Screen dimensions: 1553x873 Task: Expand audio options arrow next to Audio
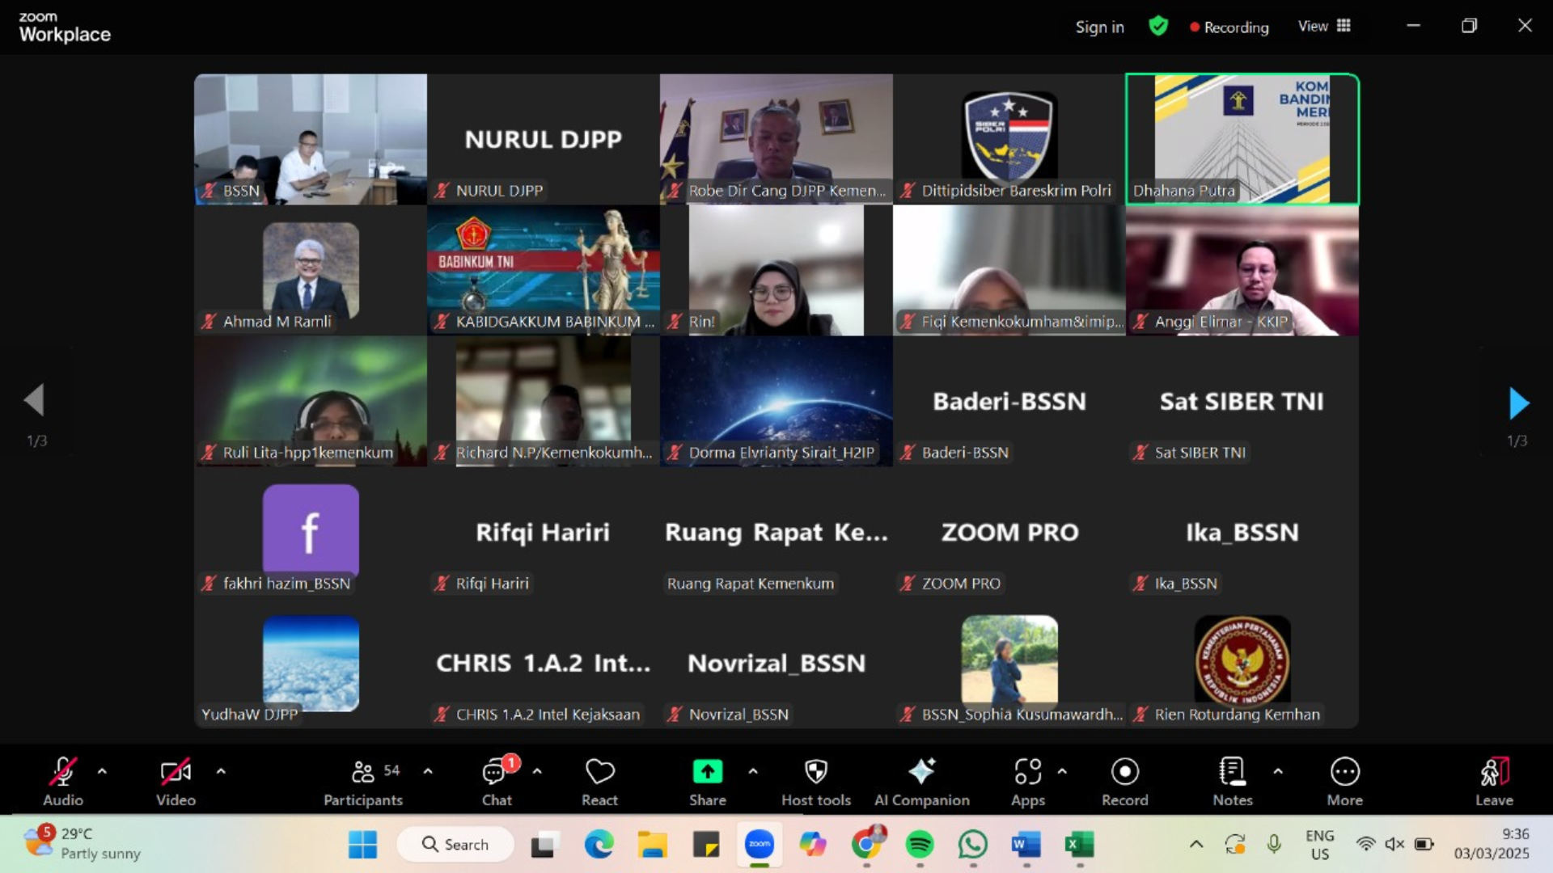pyautogui.click(x=102, y=772)
